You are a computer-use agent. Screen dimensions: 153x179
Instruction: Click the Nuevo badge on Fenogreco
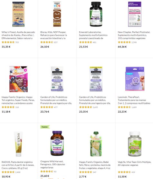click(45, 127)
